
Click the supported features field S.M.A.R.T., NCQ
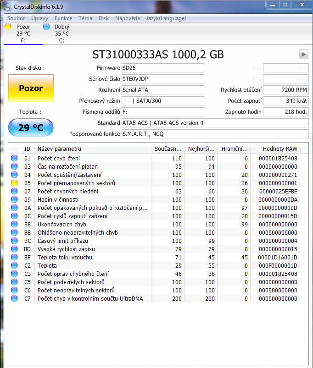(215, 134)
